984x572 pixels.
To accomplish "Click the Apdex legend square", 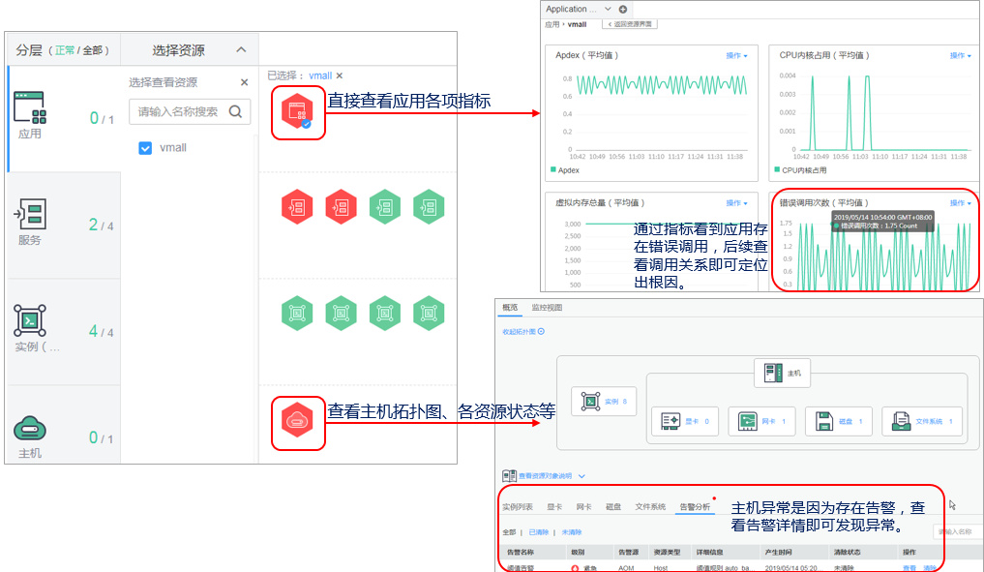I will [x=553, y=169].
